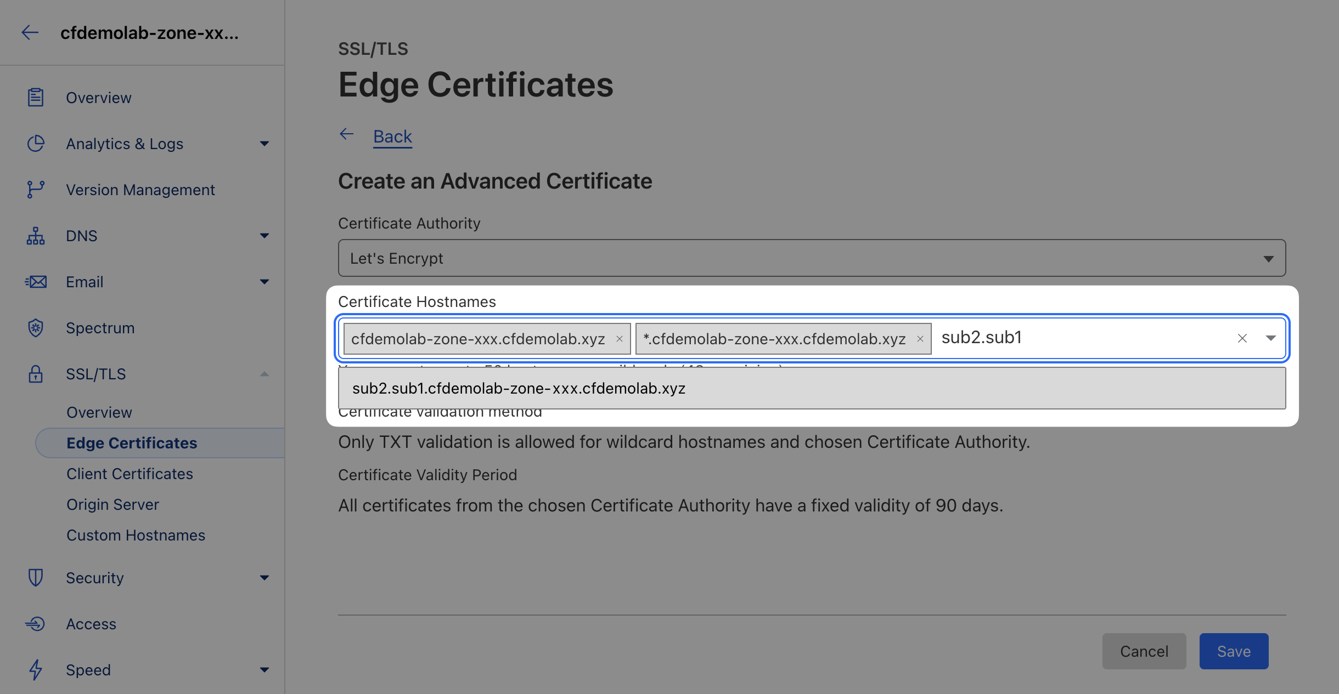
Task: Click the Speed lightning bolt icon
Action: pos(36,670)
